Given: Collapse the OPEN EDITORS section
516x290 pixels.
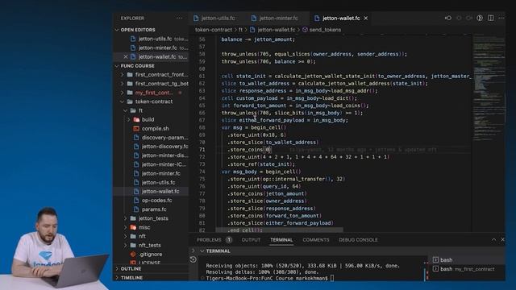Looking at the screenshot, I should click(117, 30).
